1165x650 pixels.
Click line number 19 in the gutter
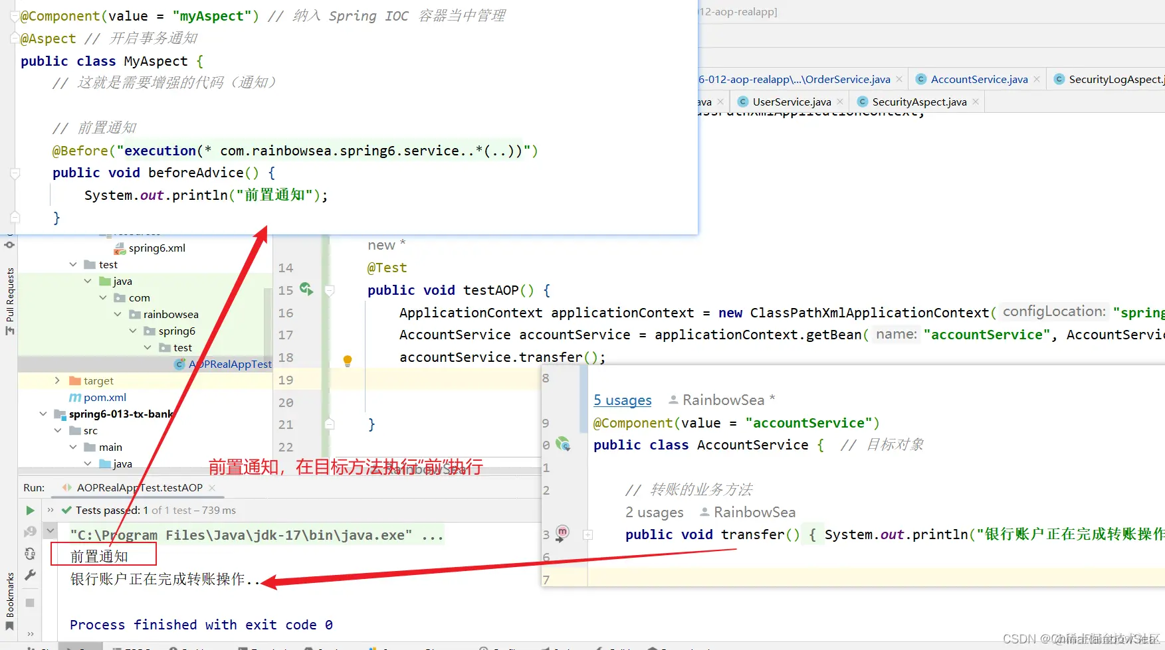pos(286,380)
